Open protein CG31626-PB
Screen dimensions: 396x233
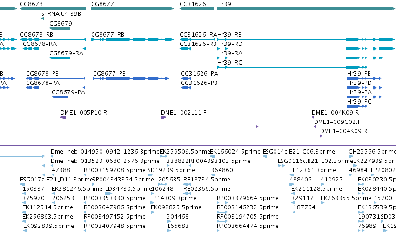199,83
